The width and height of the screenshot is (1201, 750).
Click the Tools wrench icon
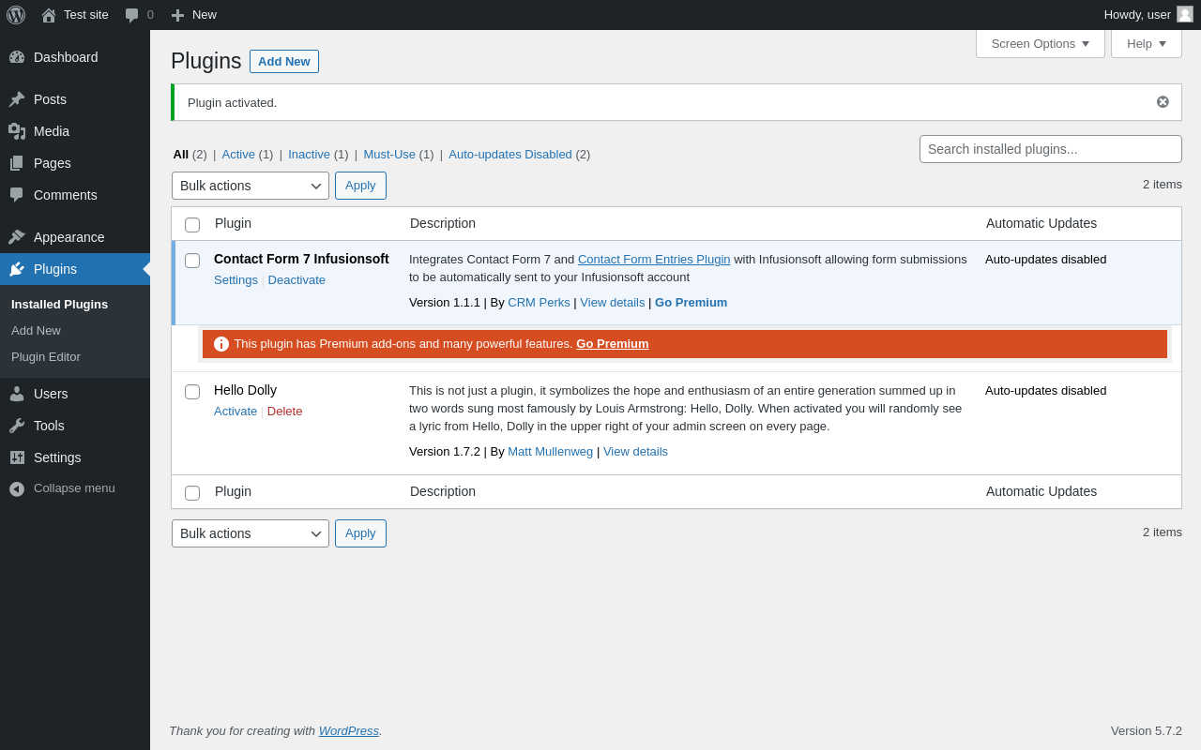click(x=17, y=426)
